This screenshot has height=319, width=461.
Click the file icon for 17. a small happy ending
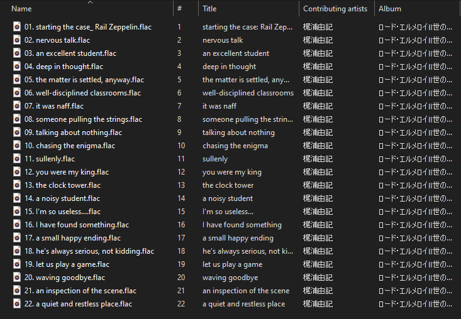click(x=17, y=238)
